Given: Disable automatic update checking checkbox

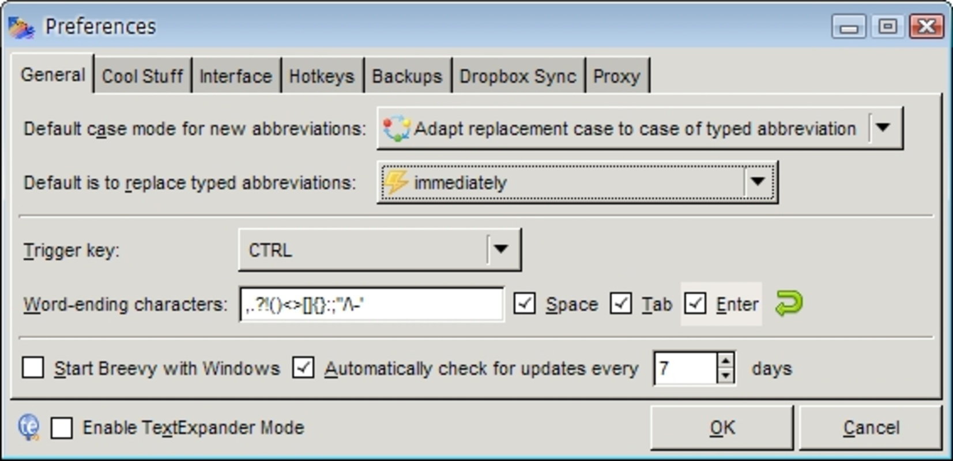Looking at the screenshot, I should (303, 368).
